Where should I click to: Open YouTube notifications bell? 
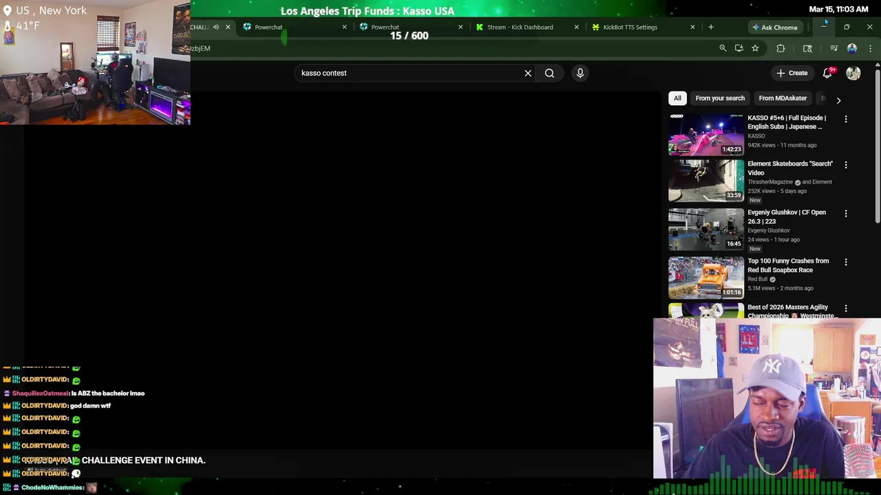[827, 73]
